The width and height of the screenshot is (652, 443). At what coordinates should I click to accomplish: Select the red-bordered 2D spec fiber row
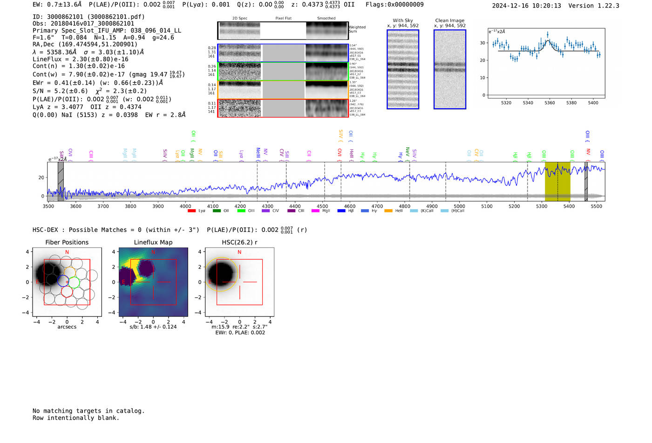pyautogui.click(x=283, y=108)
